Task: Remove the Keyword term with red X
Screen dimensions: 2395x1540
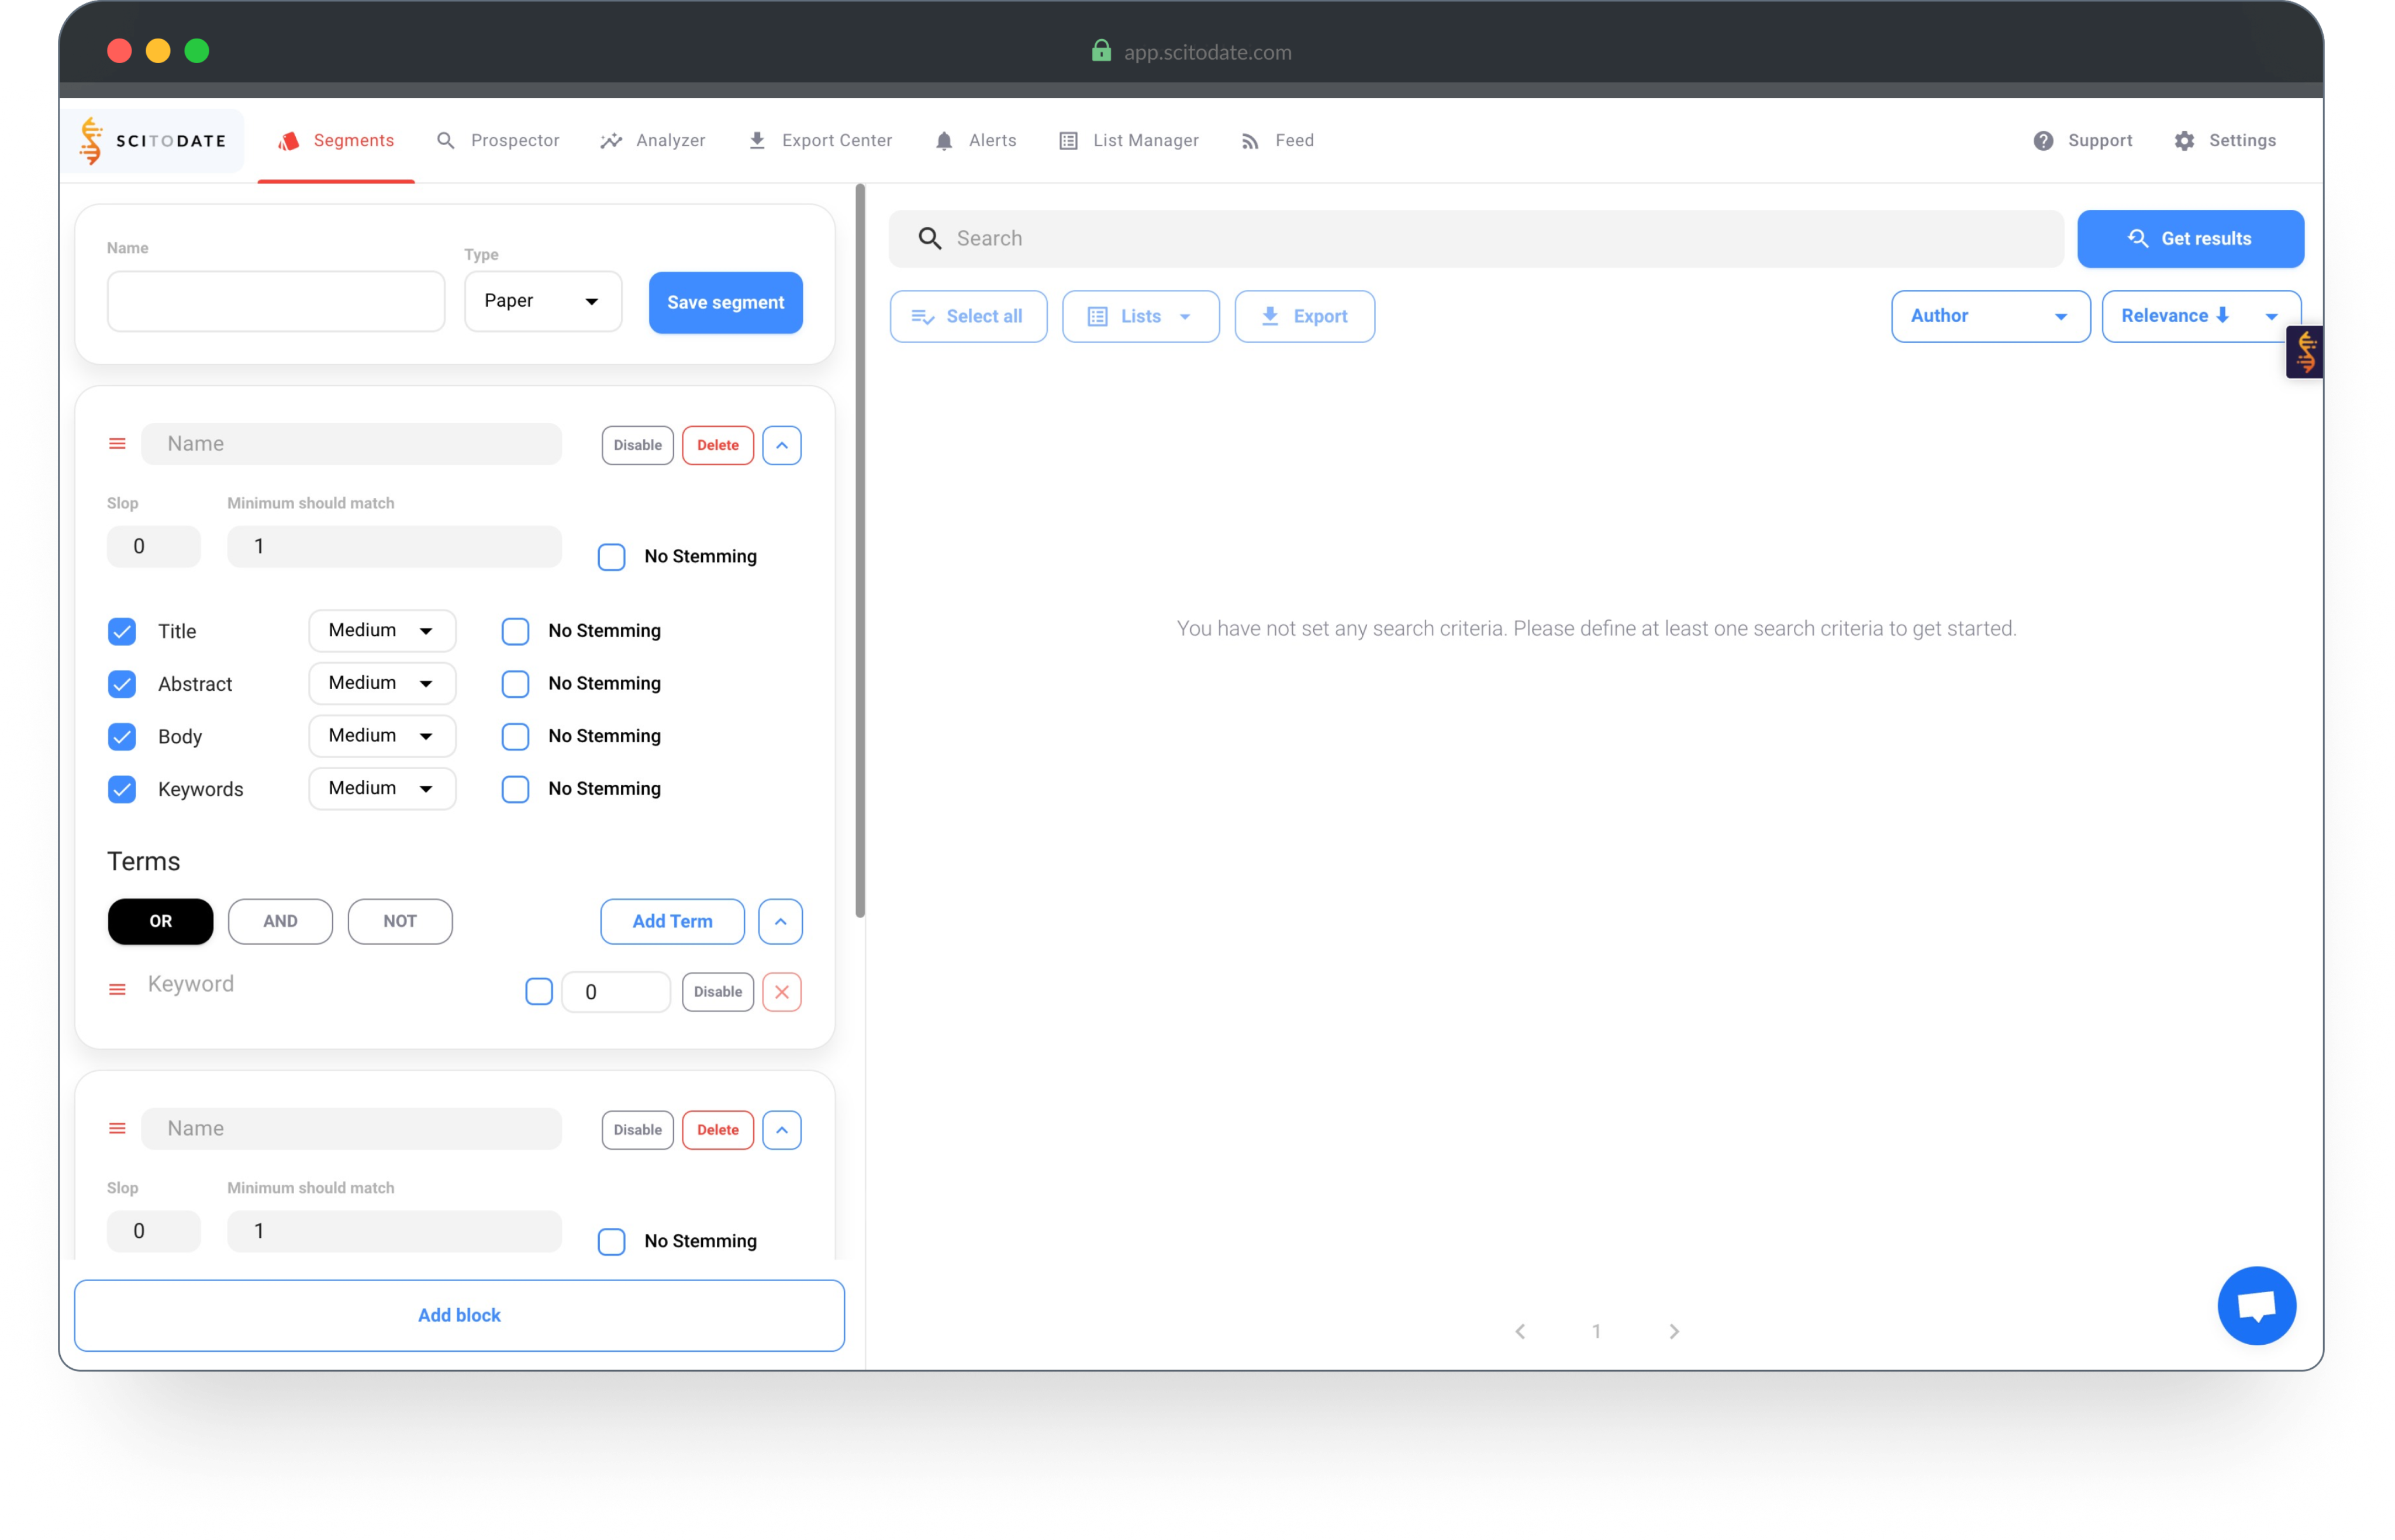Action: 781,992
